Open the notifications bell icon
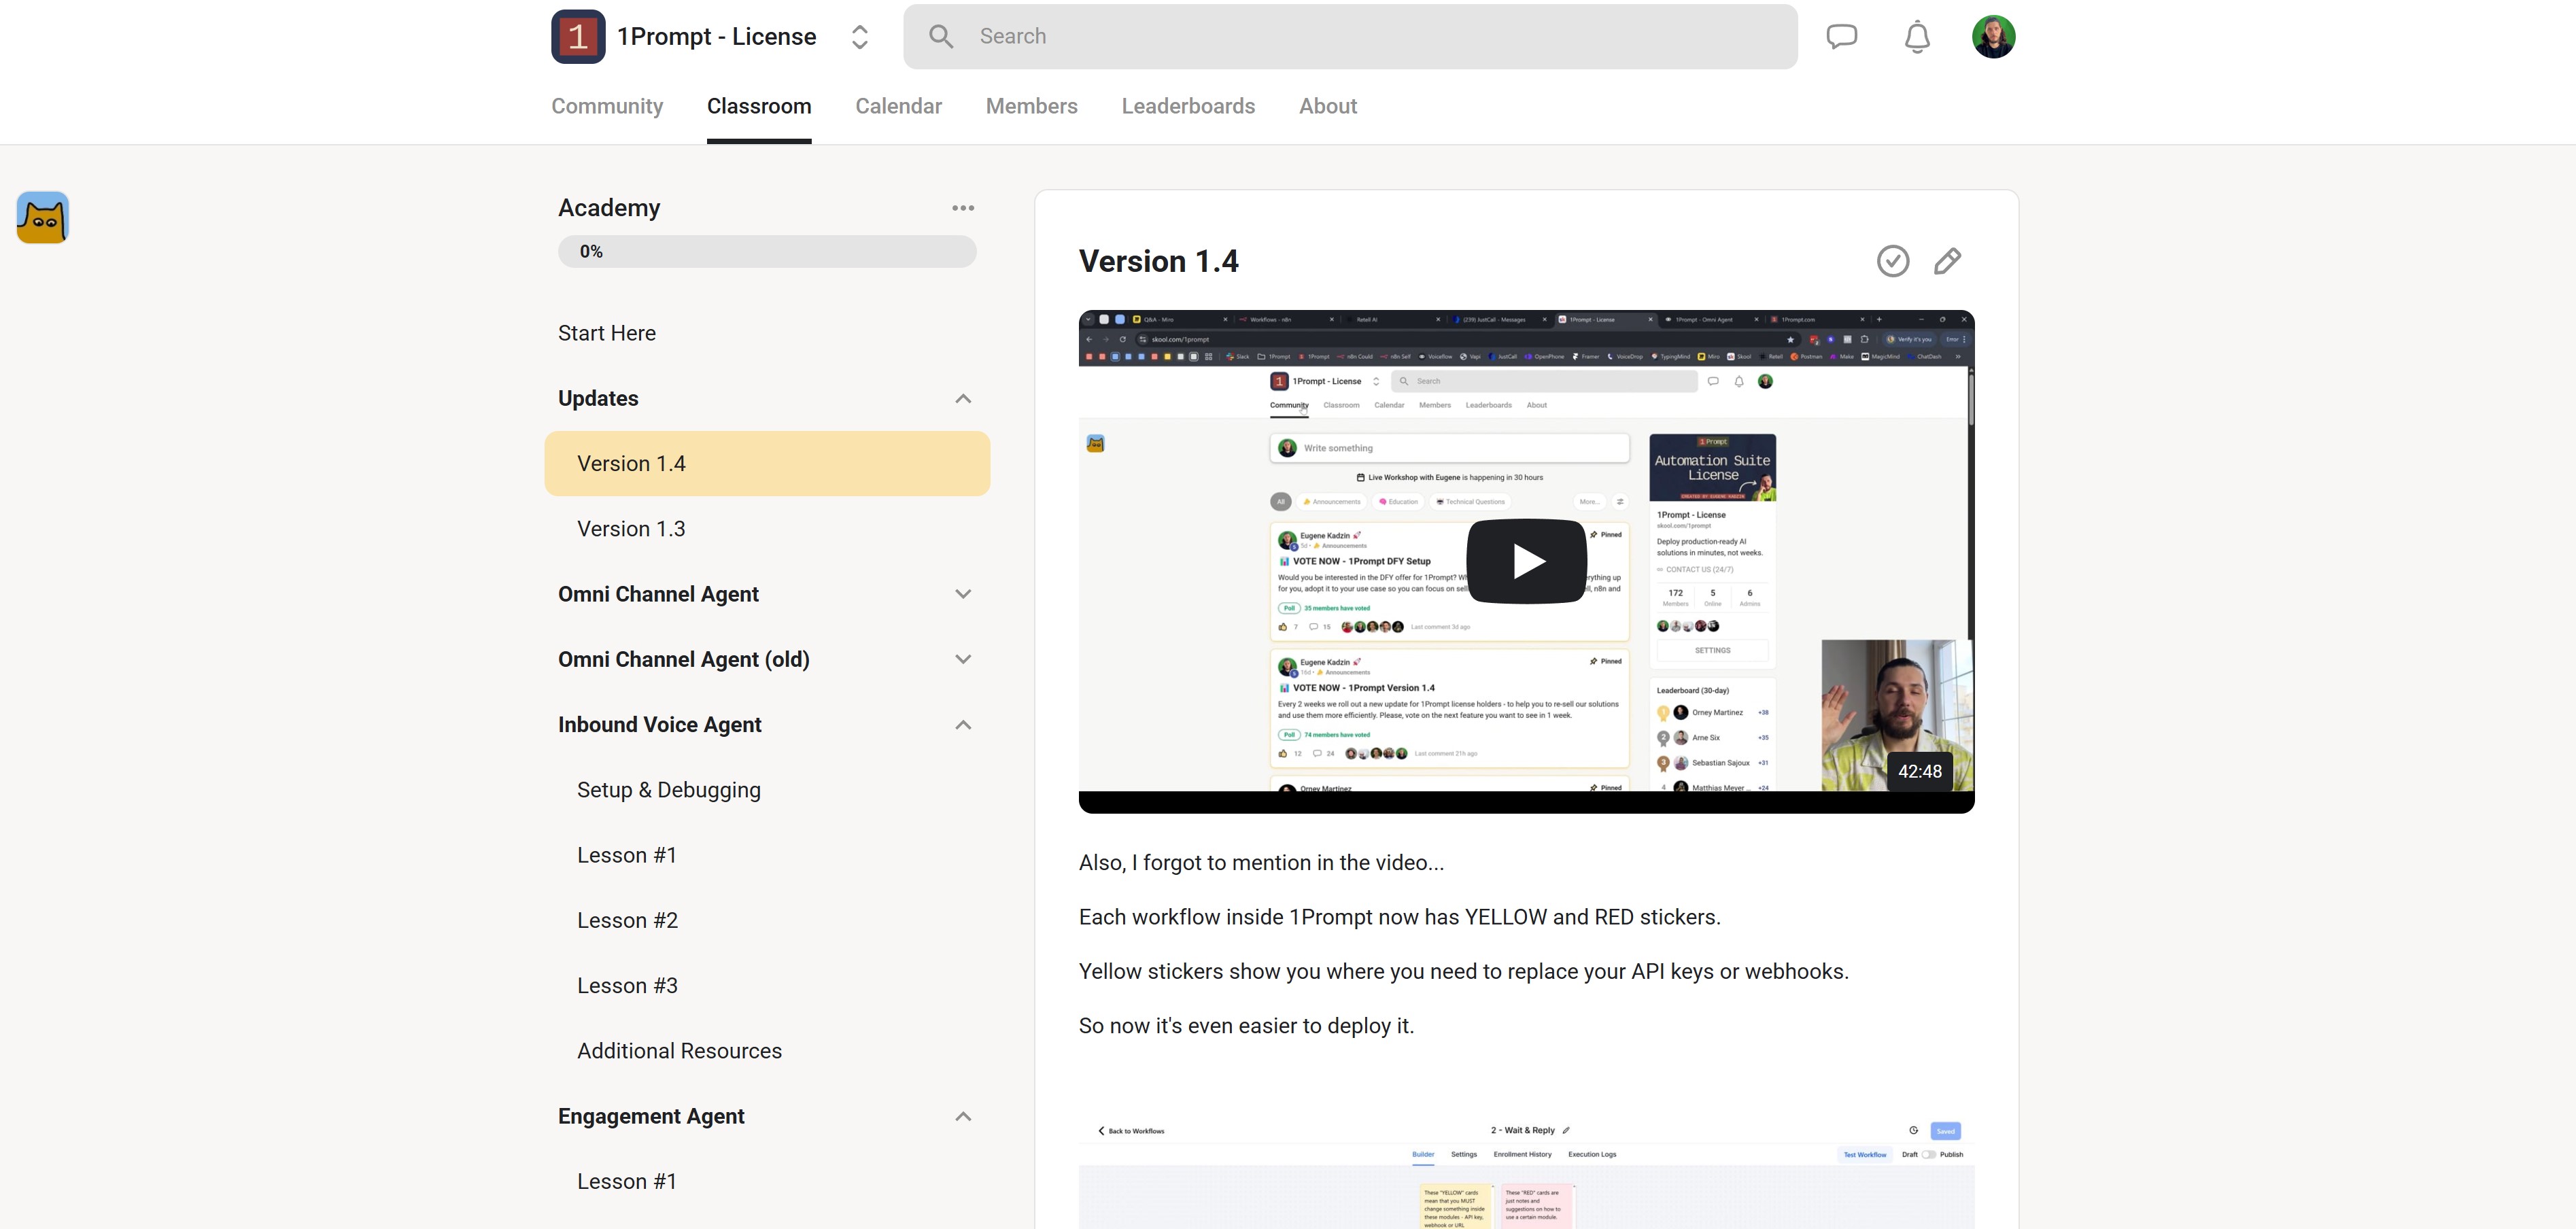 click(1916, 37)
